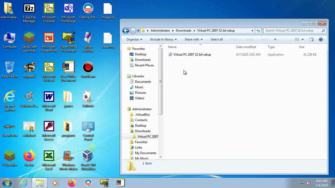Viewport: 335px width, 188px height.
Task: Open Windows Movie Maker desktop icon
Action: coord(68,161)
